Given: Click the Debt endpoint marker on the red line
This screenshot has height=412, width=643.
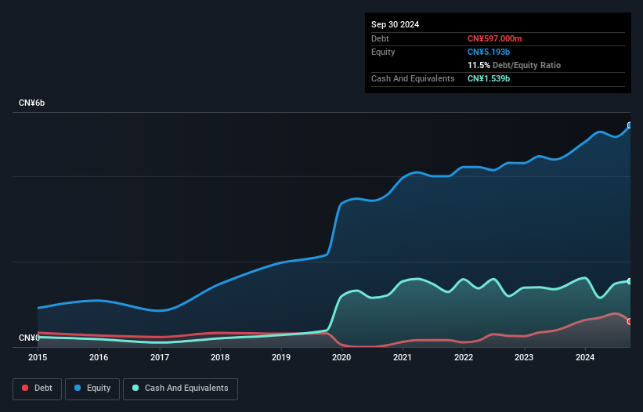Looking at the screenshot, I should 630,321.
